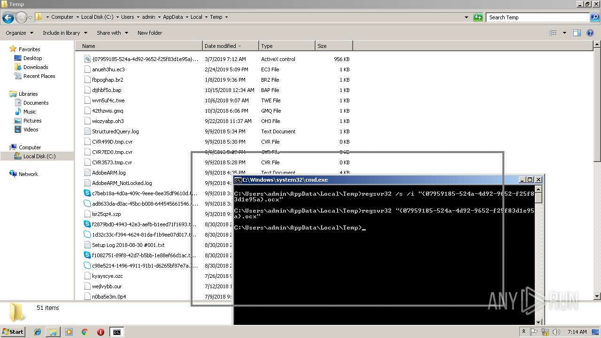
Task: Click the Start button
Action: coord(13,332)
